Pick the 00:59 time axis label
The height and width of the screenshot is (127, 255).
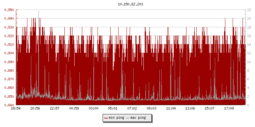tap(74, 109)
